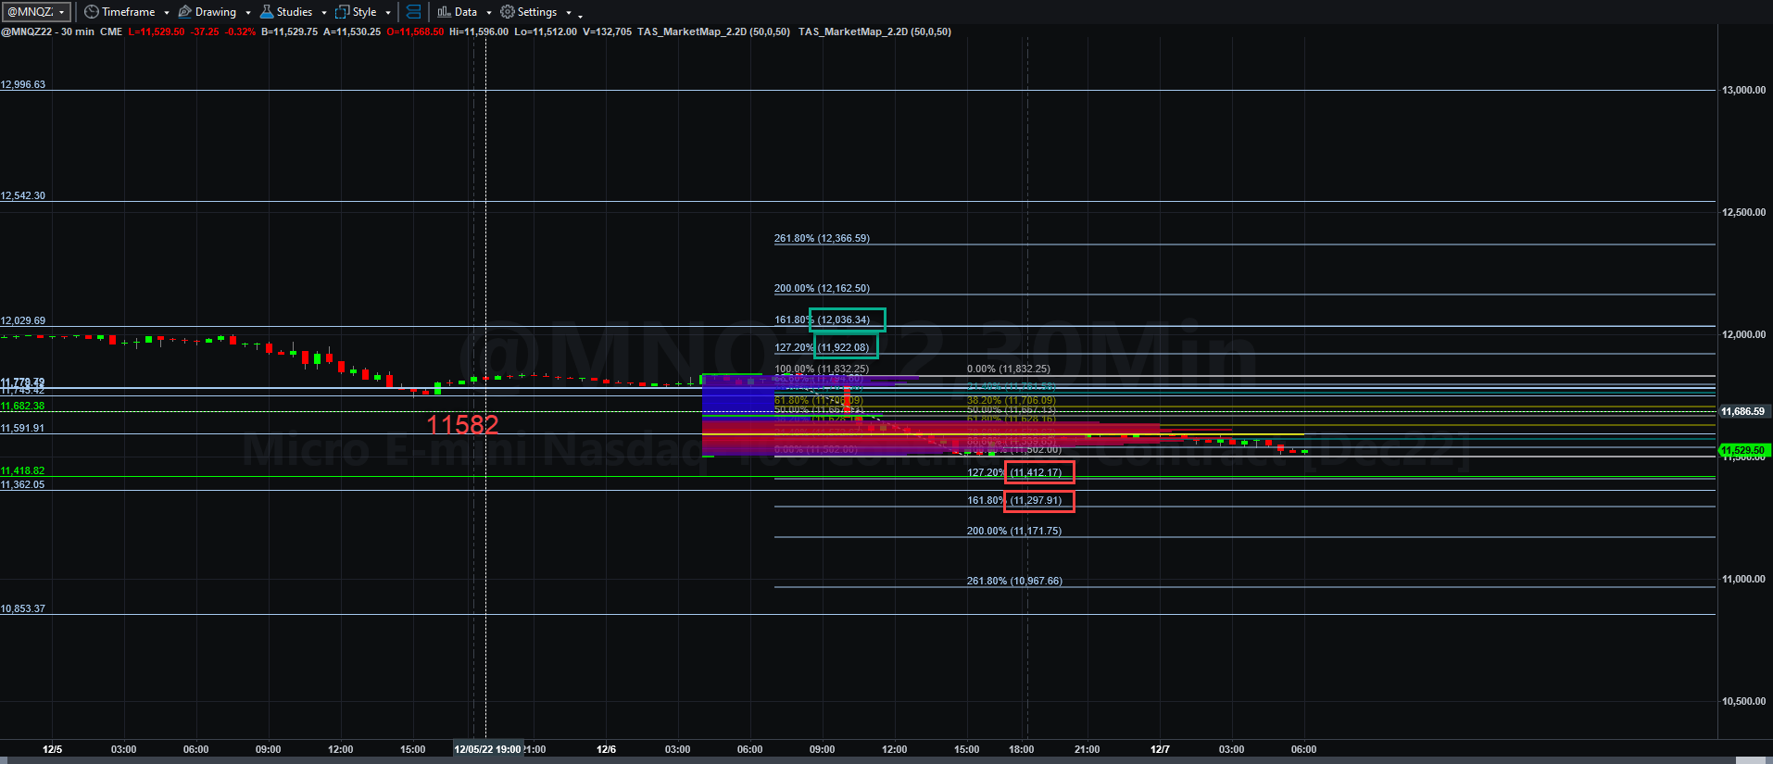Click the blue stacked panels icon

click(413, 12)
